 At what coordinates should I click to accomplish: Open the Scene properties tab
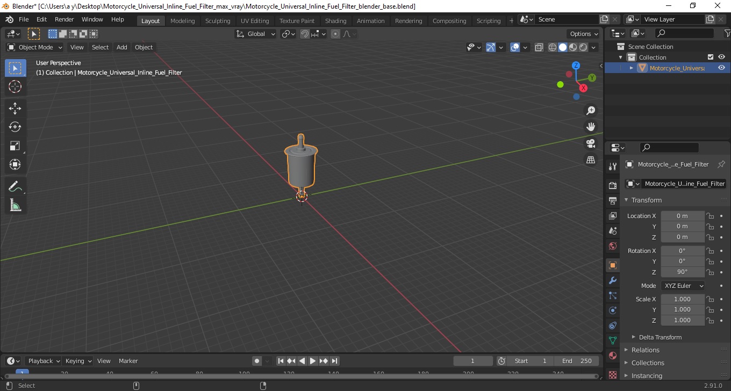613,230
